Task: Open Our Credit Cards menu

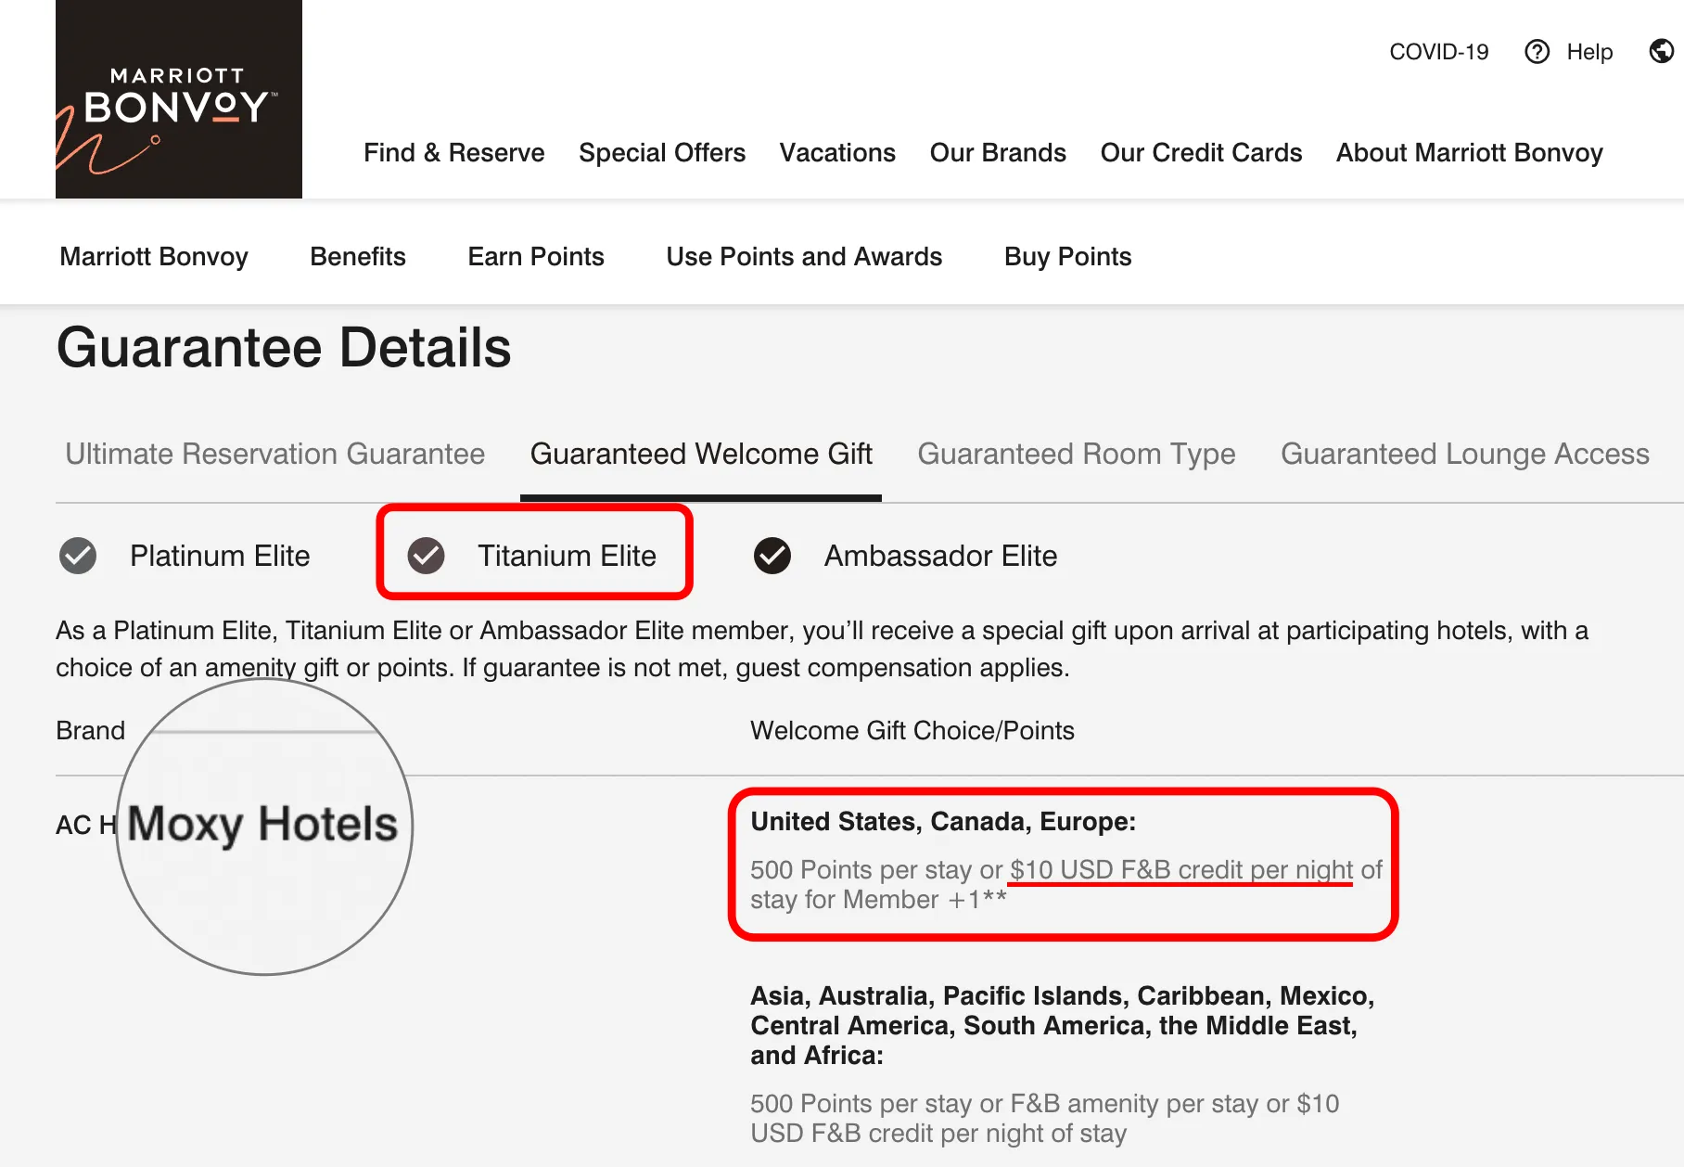Action: tap(1201, 153)
